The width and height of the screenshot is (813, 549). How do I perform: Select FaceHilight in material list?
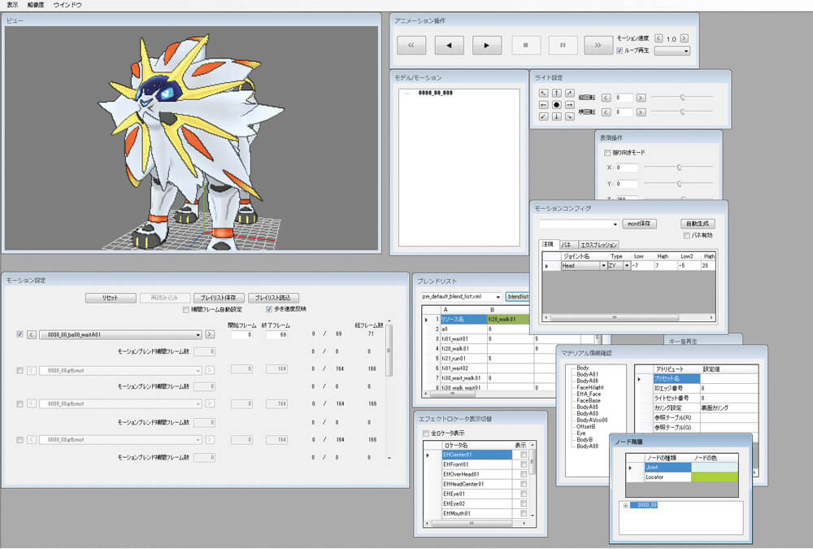590,387
